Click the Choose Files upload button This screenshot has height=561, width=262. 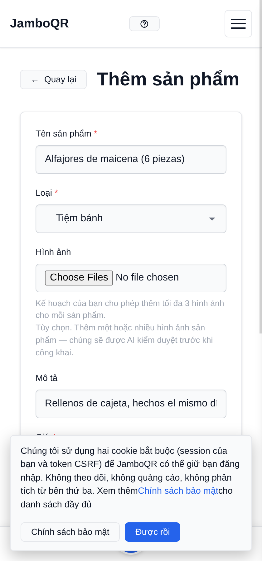tap(79, 278)
